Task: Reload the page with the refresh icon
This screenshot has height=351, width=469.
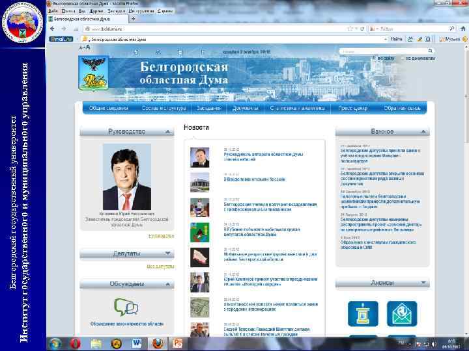Action: tap(362, 29)
